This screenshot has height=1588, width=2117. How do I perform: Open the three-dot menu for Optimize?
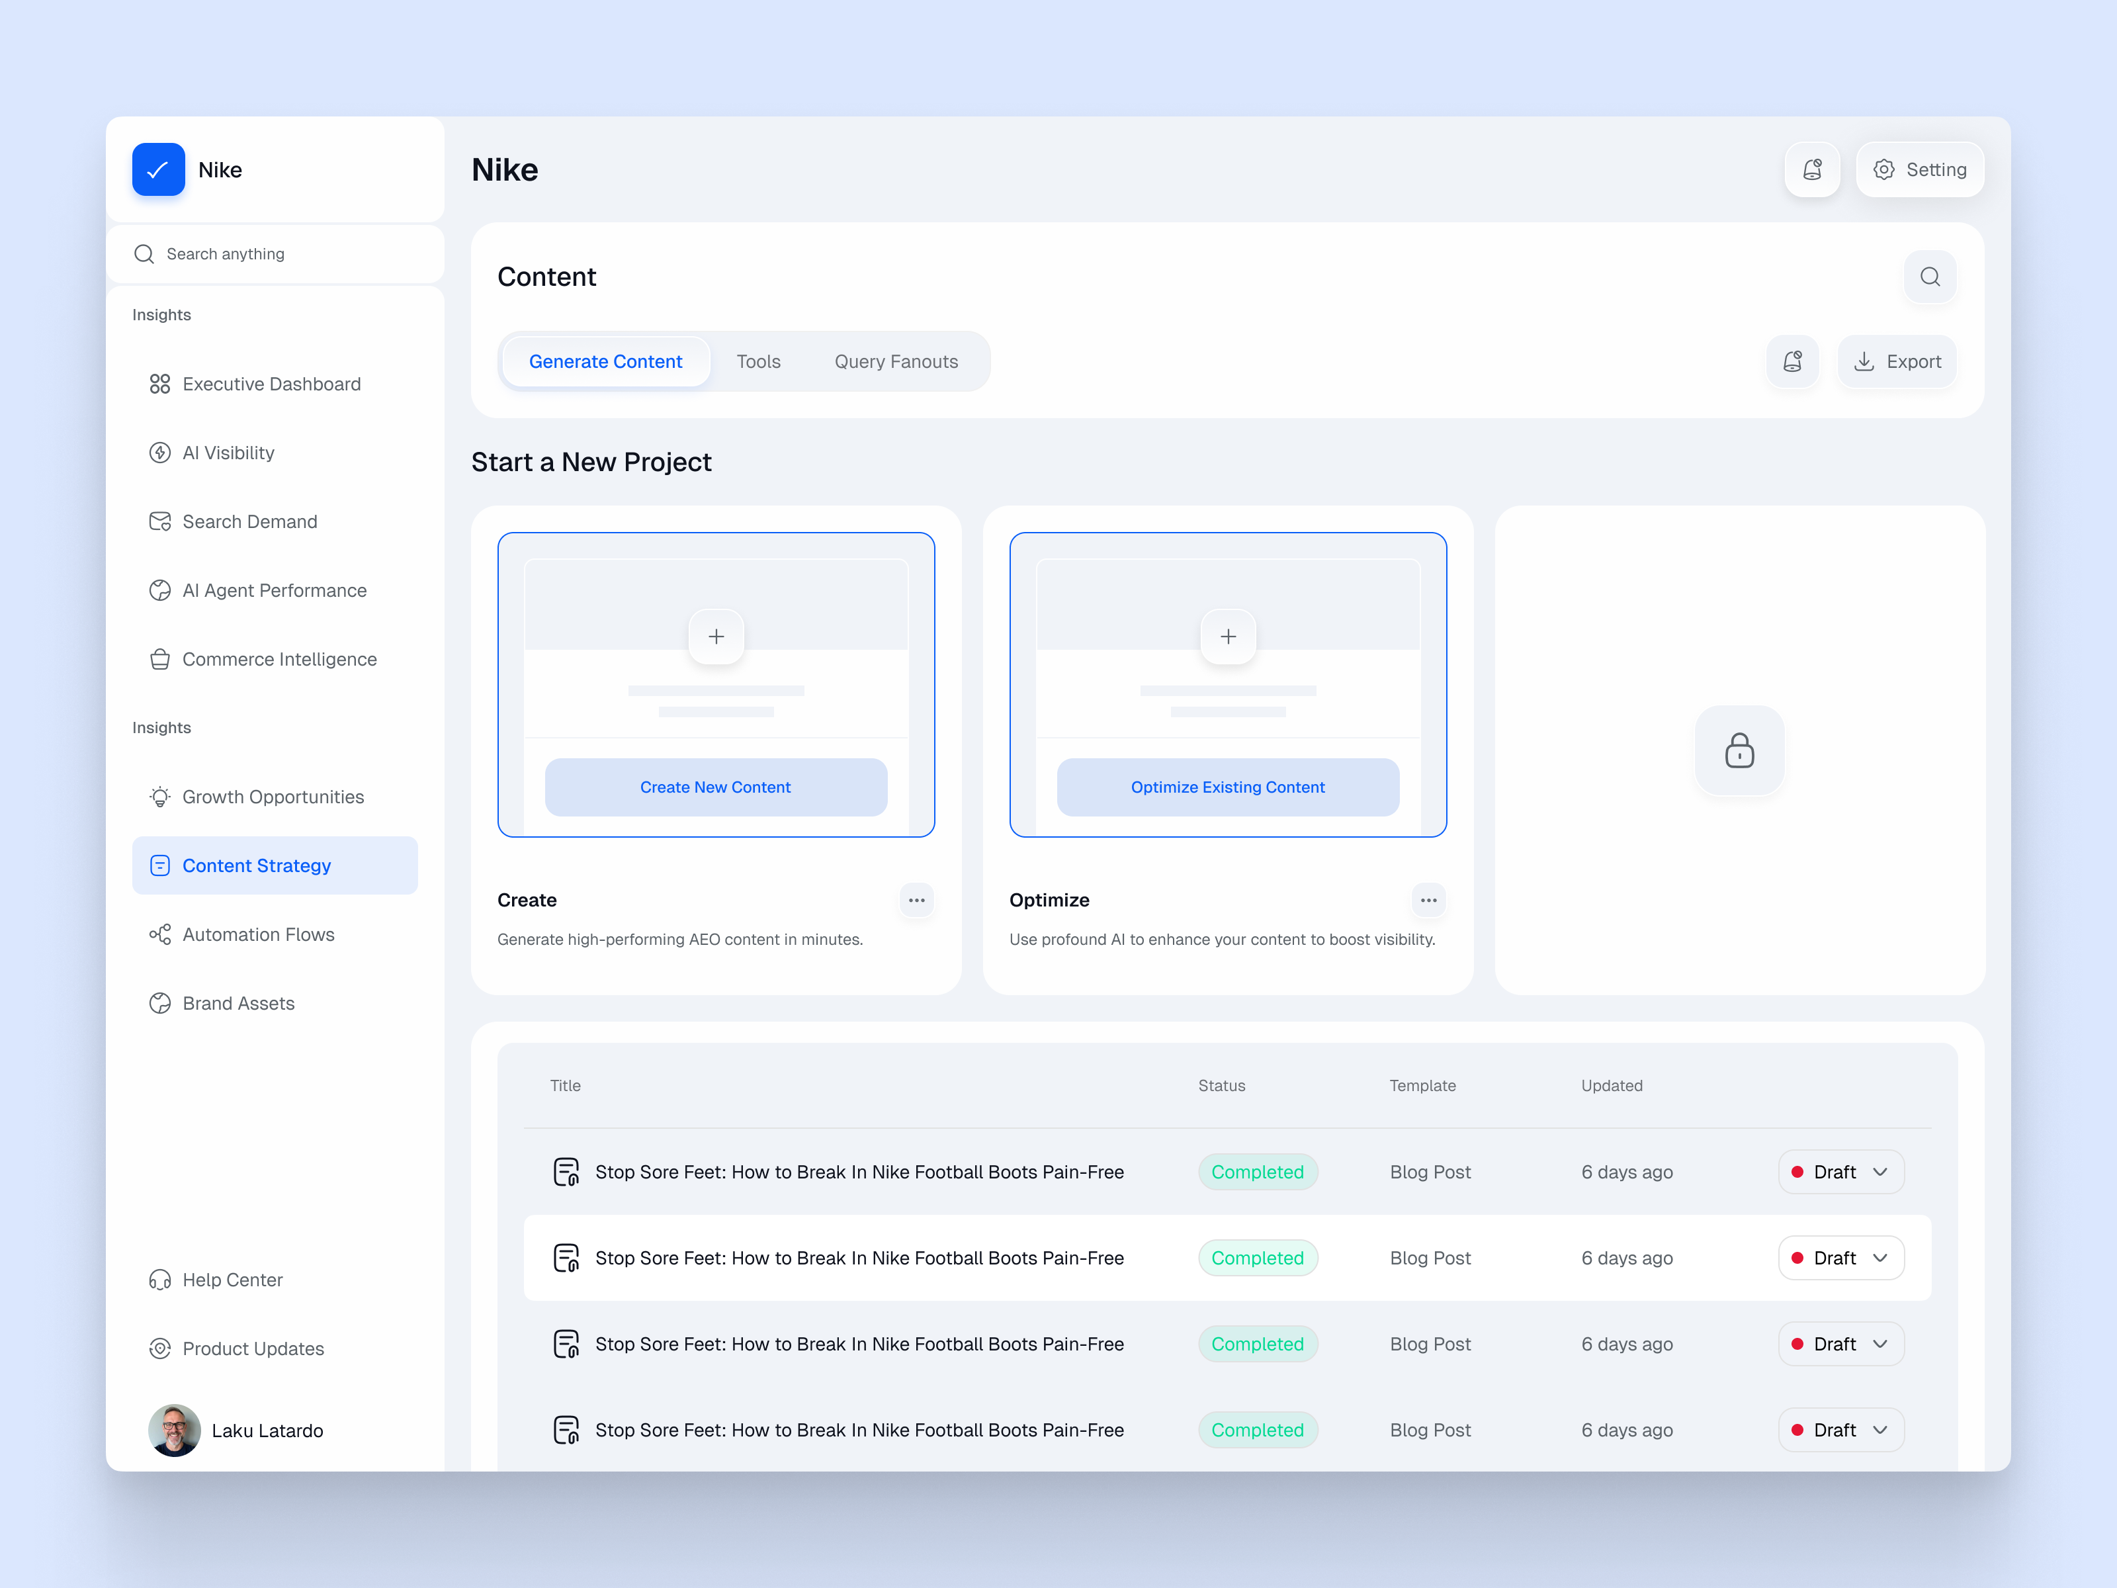[1428, 900]
